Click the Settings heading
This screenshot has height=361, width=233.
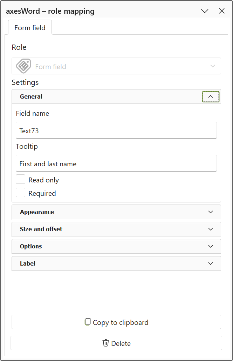[25, 82]
